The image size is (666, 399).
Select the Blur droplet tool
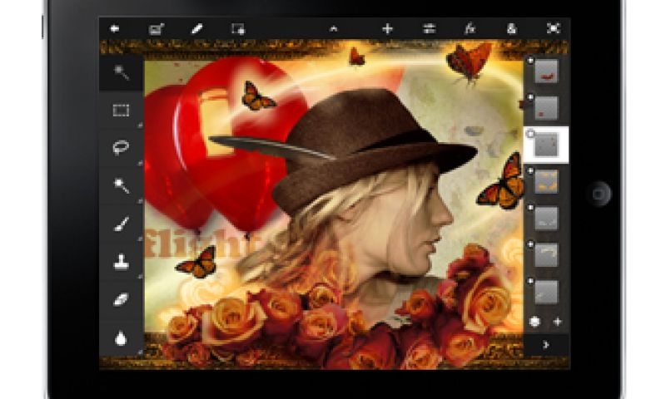[x=121, y=338]
